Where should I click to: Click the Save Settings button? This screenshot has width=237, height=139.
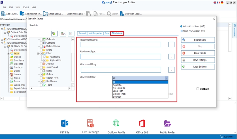click(x=198, y=60)
